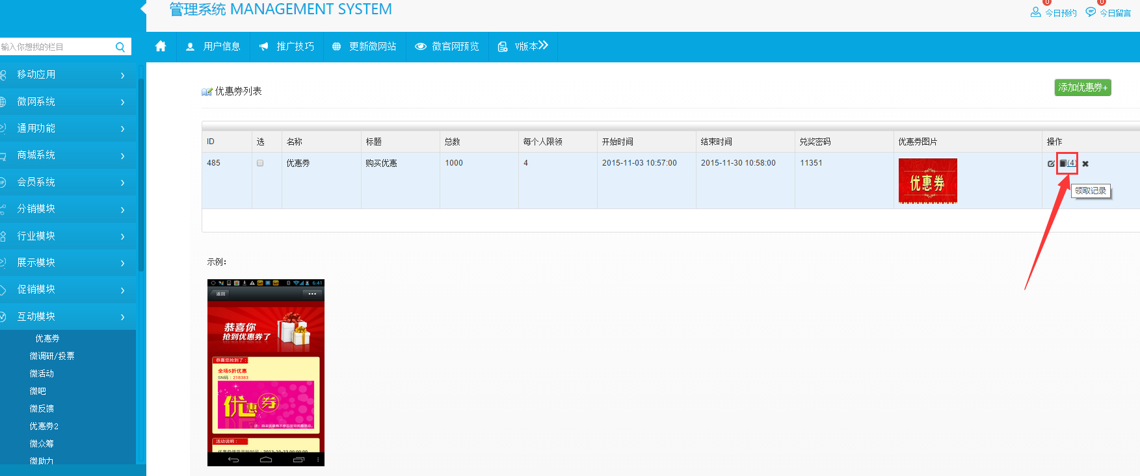
Task: Collapse sidebar using the top arrow icon
Action: pos(143,8)
